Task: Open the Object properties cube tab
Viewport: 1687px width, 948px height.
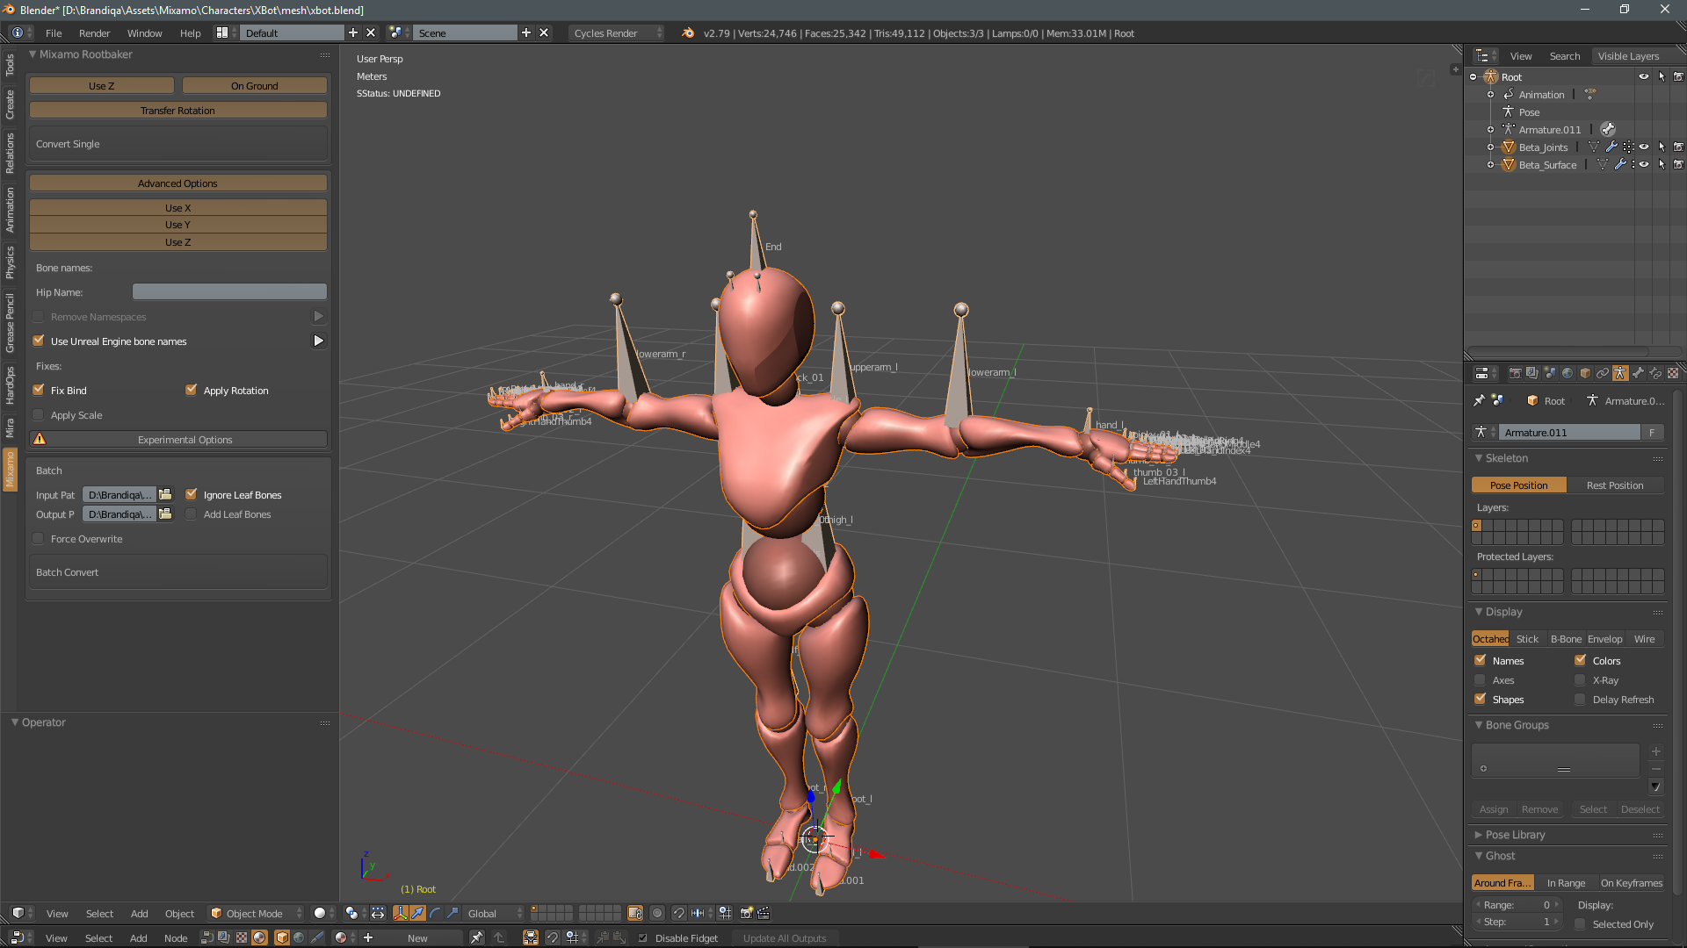Action: [x=1585, y=373]
